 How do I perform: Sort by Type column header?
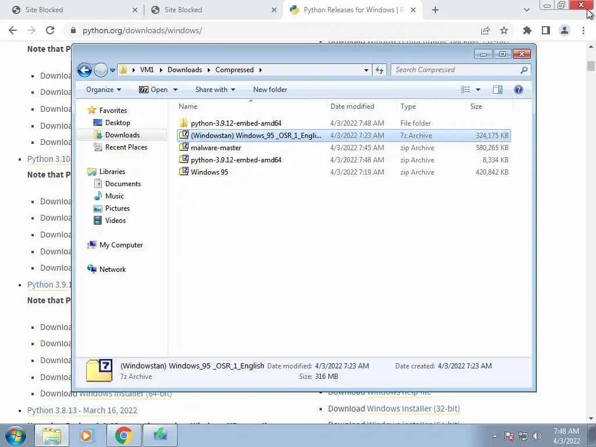tap(431, 107)
